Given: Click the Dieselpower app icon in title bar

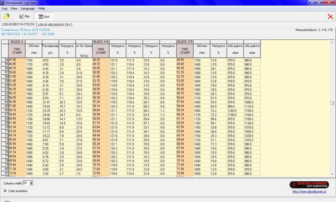Looking at the screenshot, I should point(3,2).
